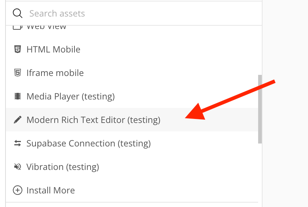
Task: Pick Vibration (testing) text label
Action: [63, 167]
